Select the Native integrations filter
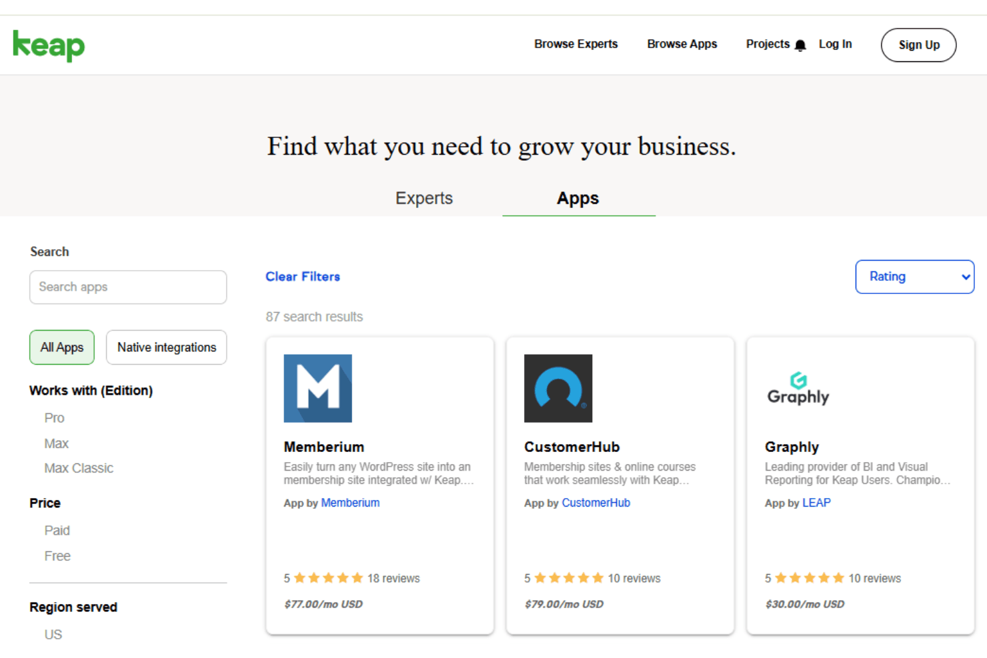The width and height of the screenshot is (987, 658). coord(167,347)
